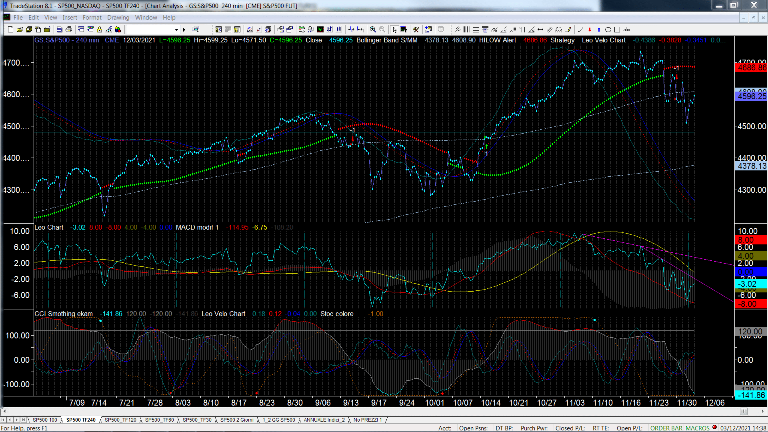This screenshot has height=432, width=768.
Task: Select the horizontal lines drawing tool
Action: (476, 30)
